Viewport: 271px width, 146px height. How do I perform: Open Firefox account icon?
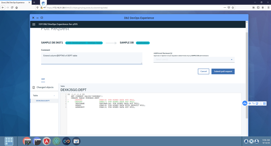tap(263, 7)
